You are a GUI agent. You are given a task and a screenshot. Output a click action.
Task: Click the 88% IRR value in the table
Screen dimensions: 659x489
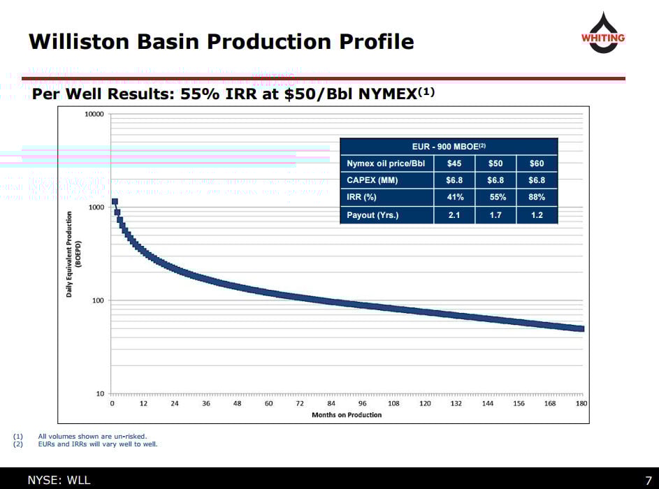(x=537, y=198)
